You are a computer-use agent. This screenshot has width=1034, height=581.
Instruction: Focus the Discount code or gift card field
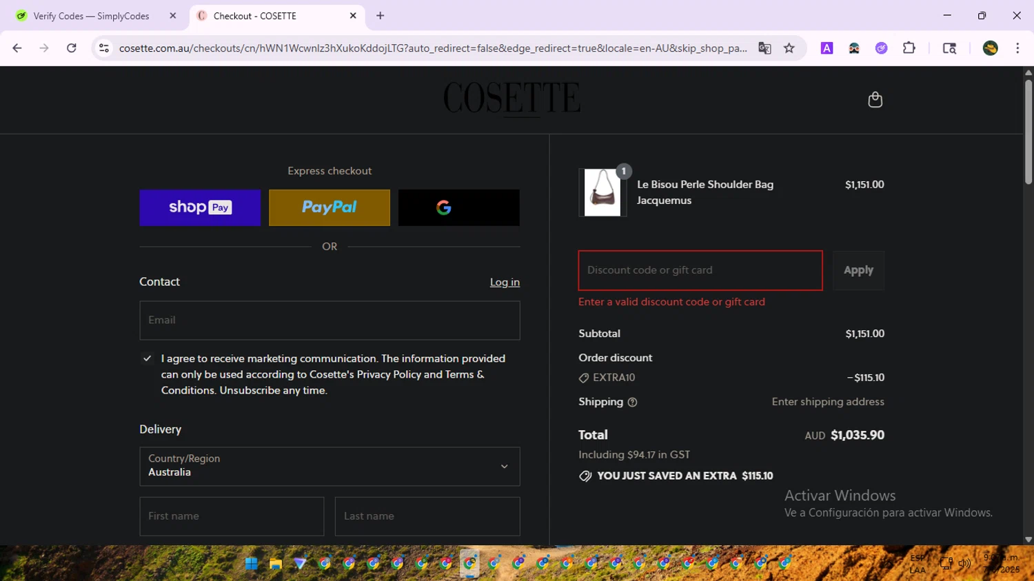(700, 270)
